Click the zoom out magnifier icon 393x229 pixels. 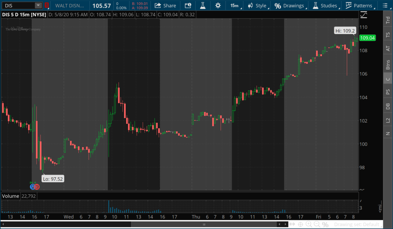point(317,224)
